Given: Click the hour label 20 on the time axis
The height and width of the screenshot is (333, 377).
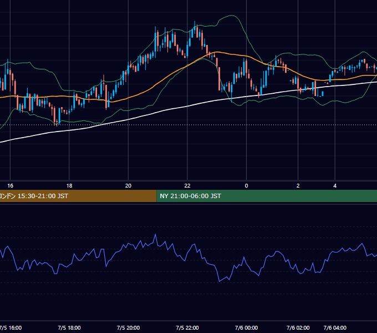Looking at the screenshot, I should (x=129, y=186).
